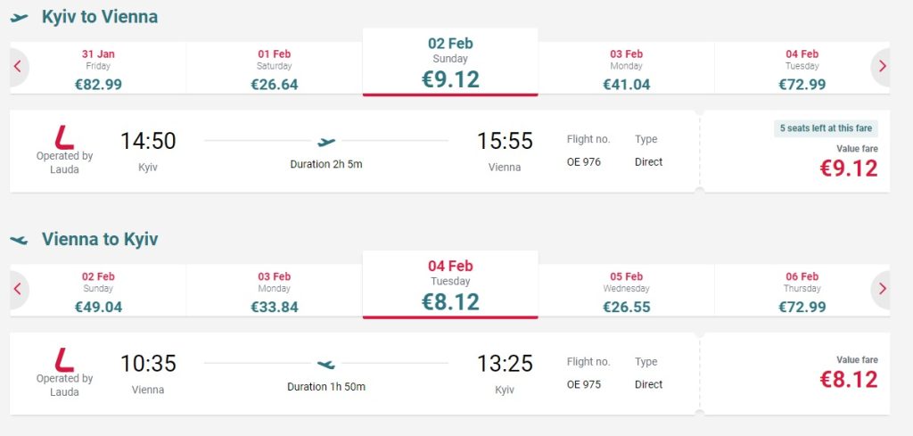The height and width of the screenshot is (436, 913).
Task: Click the Lauda logo on the 14:50 flight
Action: [64, 136]
